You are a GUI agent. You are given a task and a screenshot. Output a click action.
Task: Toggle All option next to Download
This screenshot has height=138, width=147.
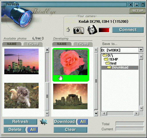(83, 122)
